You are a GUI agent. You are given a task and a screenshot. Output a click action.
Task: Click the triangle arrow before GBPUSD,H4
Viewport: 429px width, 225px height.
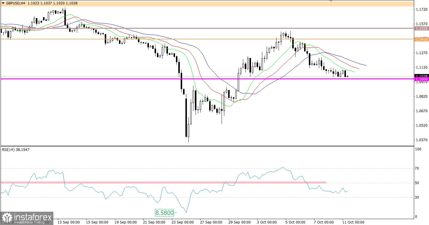[x=3, y=3]
